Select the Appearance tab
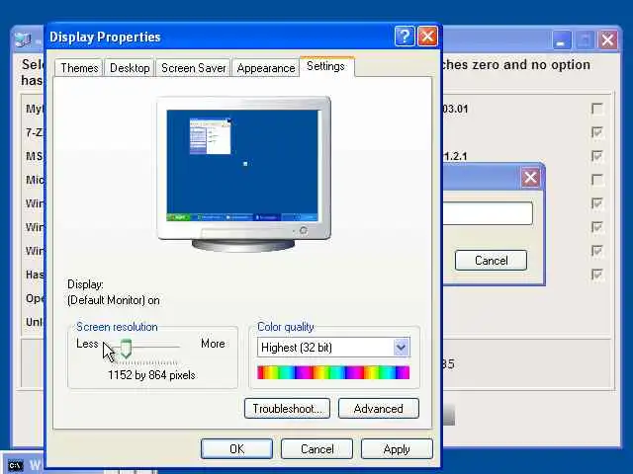633x474 pixels. [x=266, y=68]
